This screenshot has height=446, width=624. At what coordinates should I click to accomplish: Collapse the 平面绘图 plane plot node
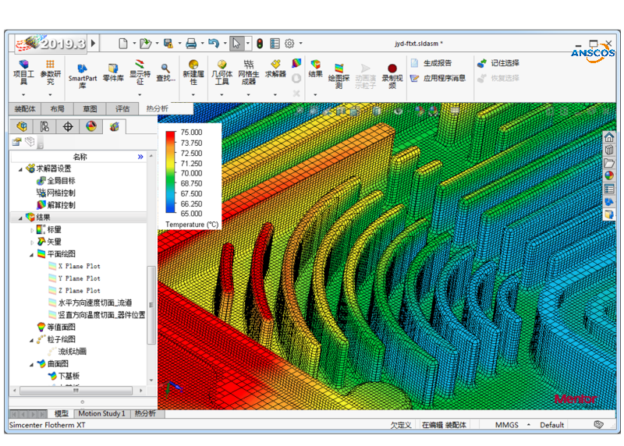[x=32, y=254]
